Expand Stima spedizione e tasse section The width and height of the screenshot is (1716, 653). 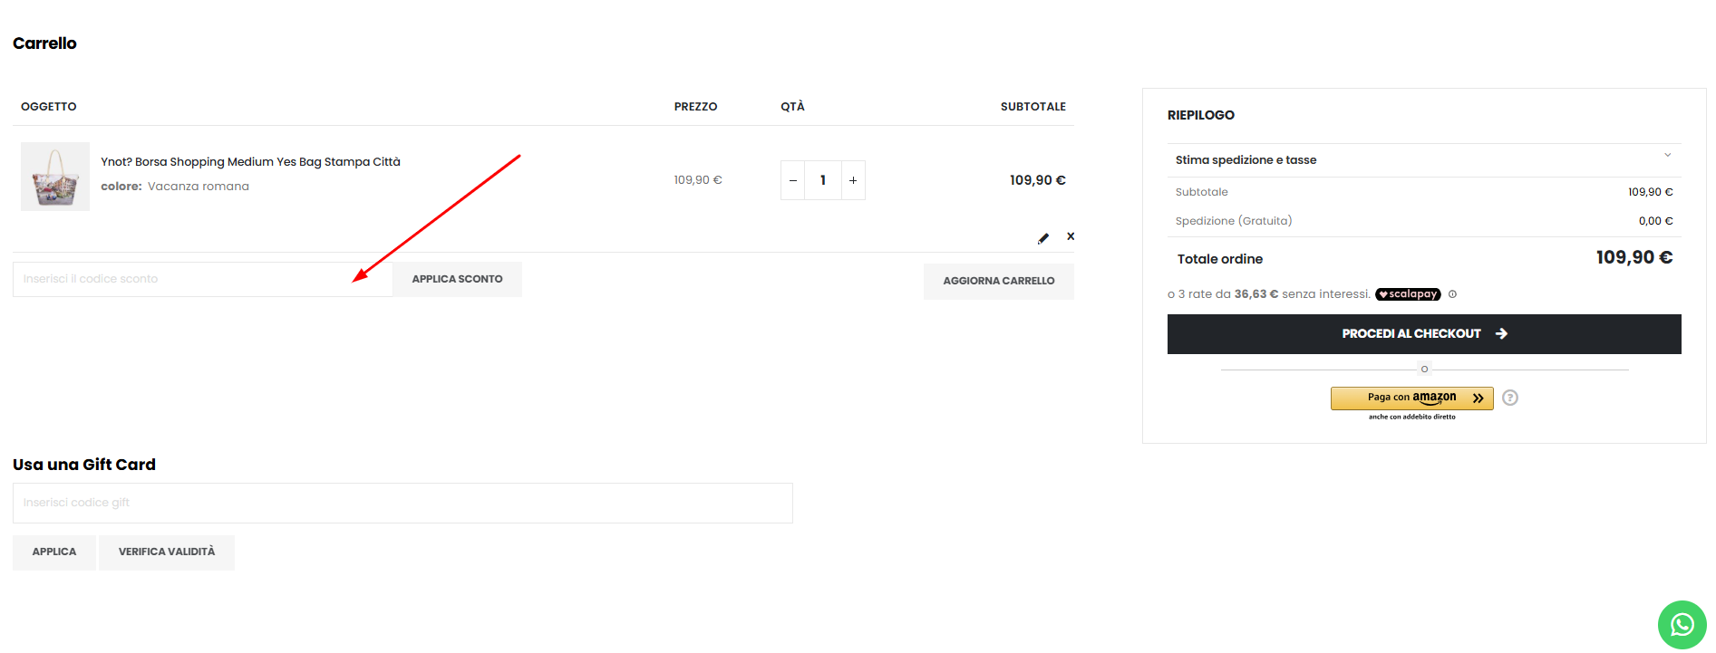[x=1423, y=159]
